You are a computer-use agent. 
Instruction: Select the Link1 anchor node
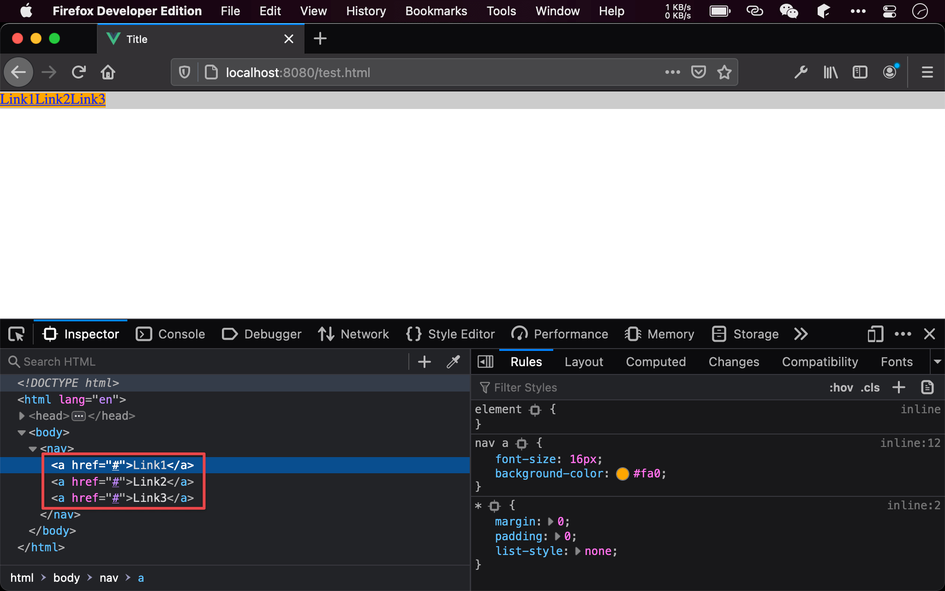click(122, 465)
